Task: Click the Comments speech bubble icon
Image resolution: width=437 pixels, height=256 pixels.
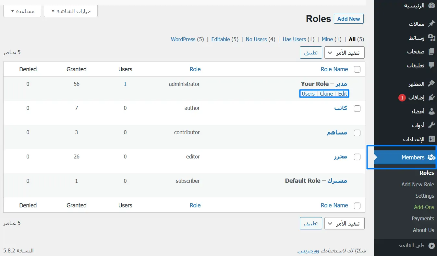Action: click(431, 65)
